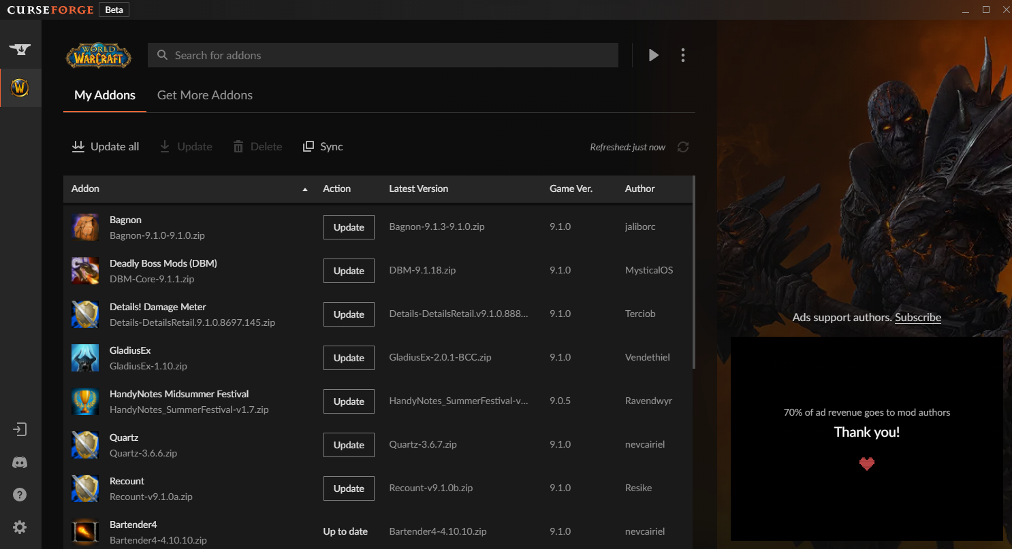Click the greyed Update toolbar button
The width and height of the screenshot is (1012, 549).
[186, 146]
